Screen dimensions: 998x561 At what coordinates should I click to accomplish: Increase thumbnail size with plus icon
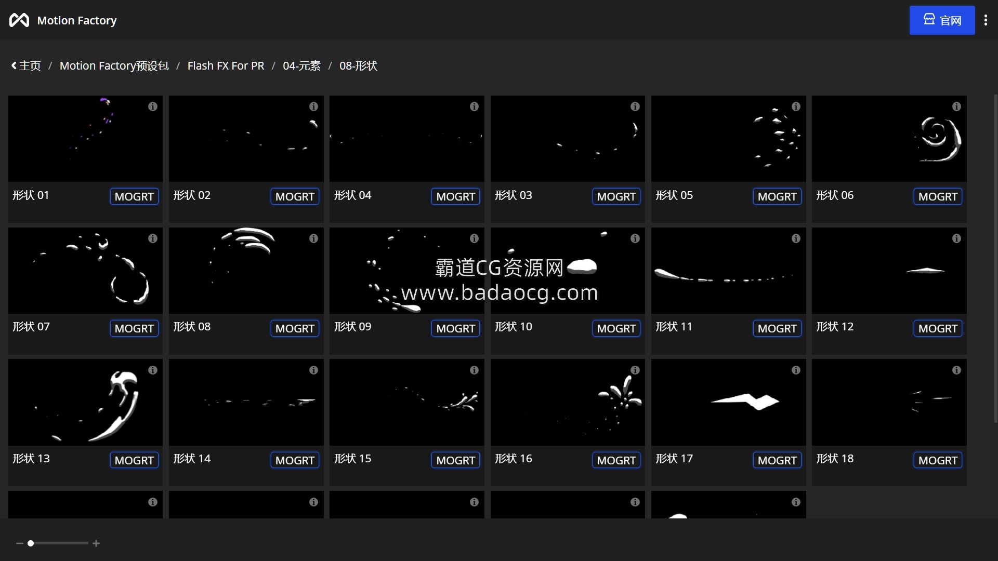(x=96, y=543)
